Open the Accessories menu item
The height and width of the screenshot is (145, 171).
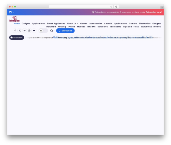(x=96, y=24)
